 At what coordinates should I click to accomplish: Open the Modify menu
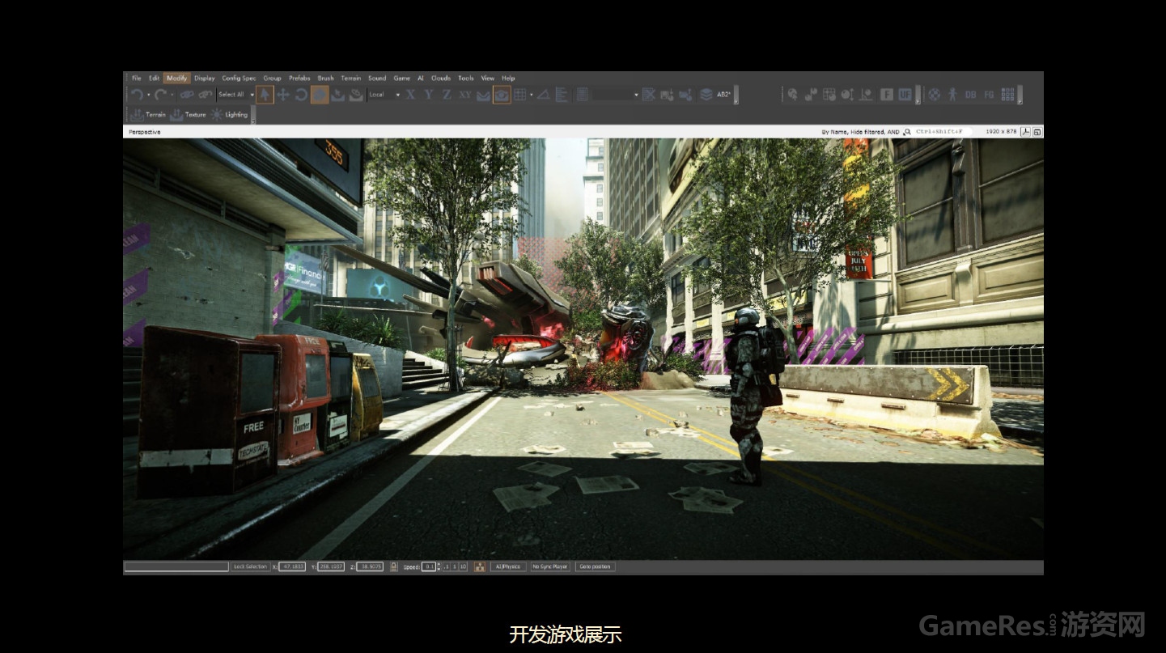click(x=177, y=78)
